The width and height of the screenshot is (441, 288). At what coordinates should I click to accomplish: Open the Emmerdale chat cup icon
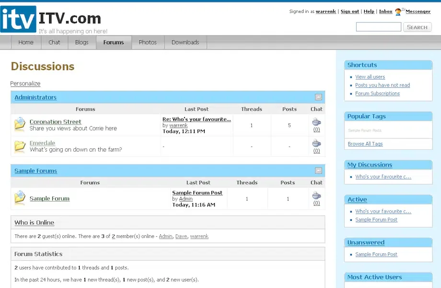point(316,143)
